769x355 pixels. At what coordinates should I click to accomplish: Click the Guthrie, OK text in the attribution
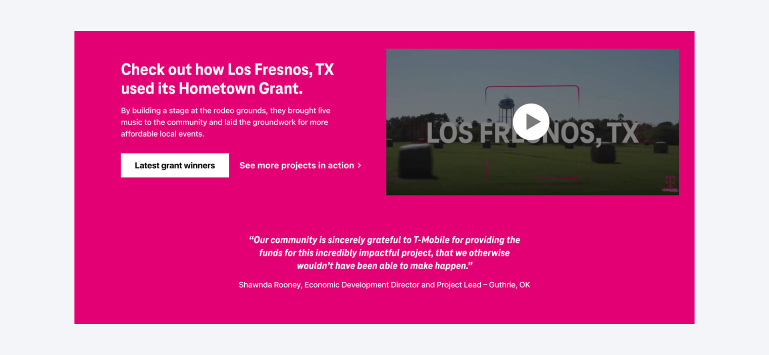(509, 285)
